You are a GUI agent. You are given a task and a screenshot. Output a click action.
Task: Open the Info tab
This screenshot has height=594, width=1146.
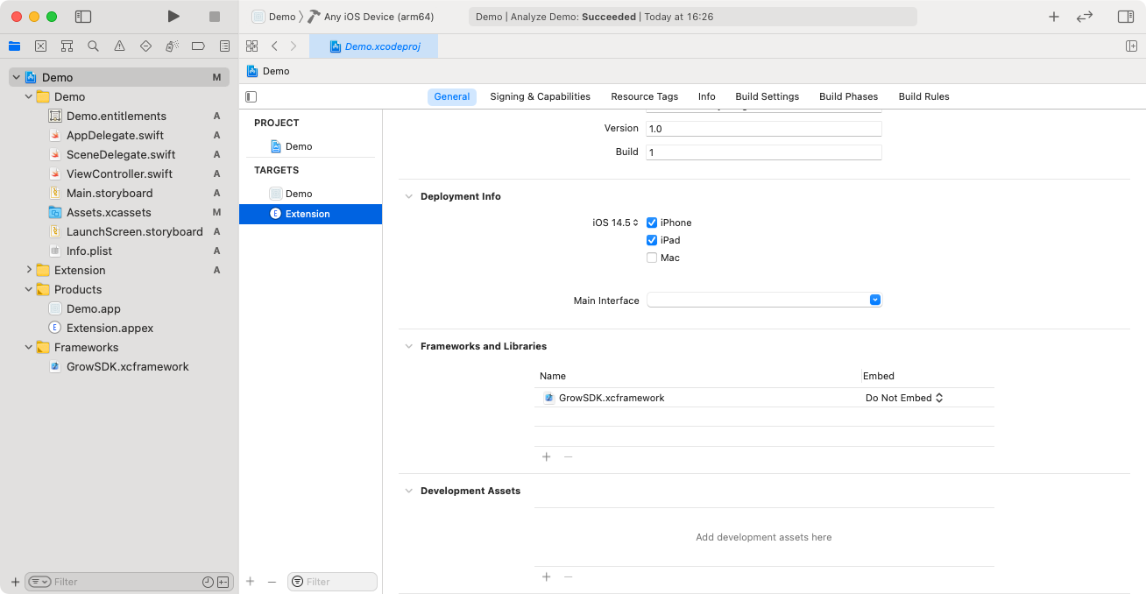(x=706, y=96)
